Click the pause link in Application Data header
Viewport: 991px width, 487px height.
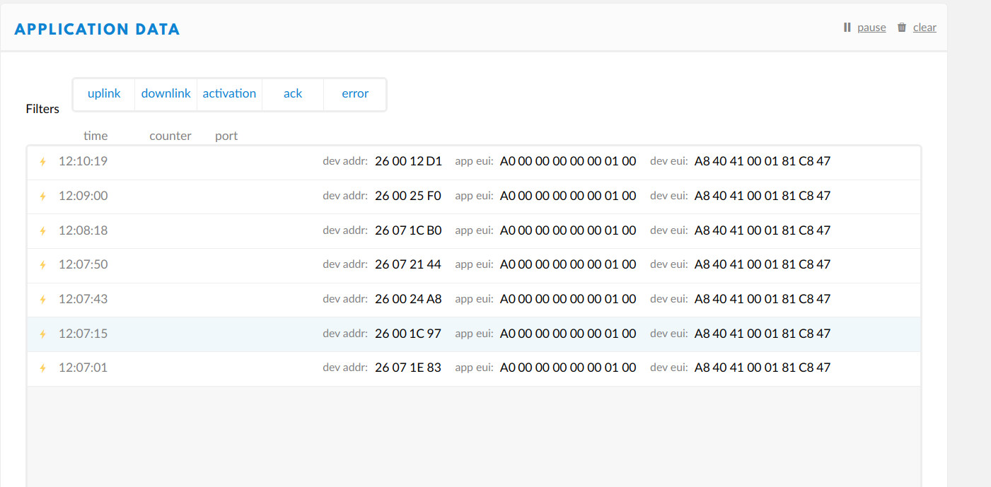871,28
